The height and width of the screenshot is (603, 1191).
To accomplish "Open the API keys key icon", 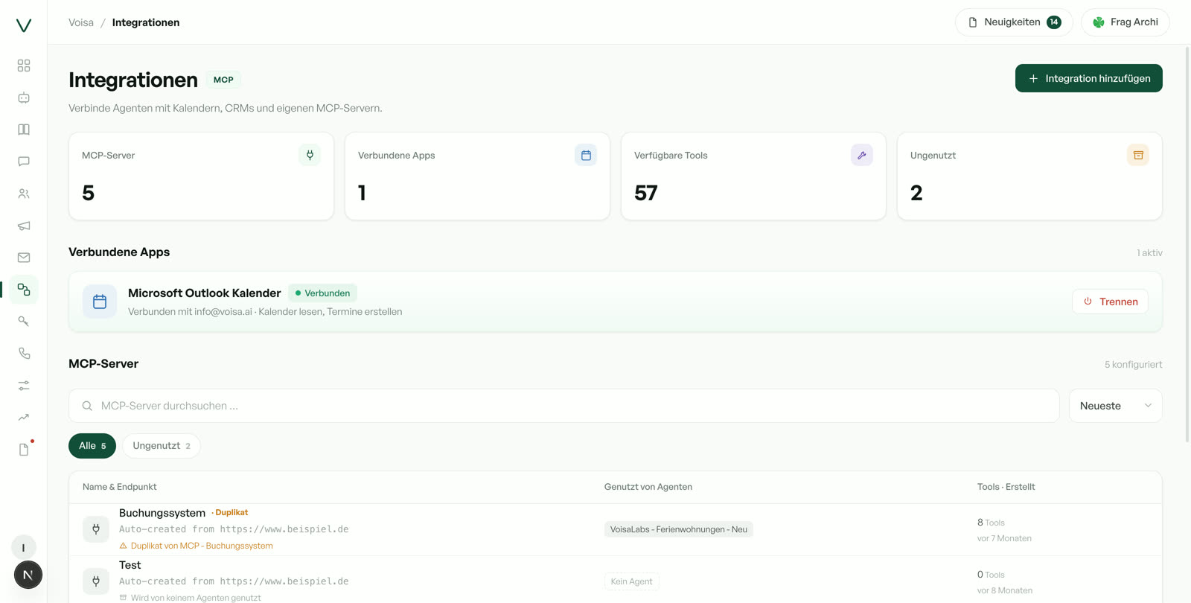I will pos(24,322).
